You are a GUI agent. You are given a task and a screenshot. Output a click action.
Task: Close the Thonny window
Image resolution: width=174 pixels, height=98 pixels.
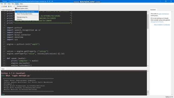point(171,1)
